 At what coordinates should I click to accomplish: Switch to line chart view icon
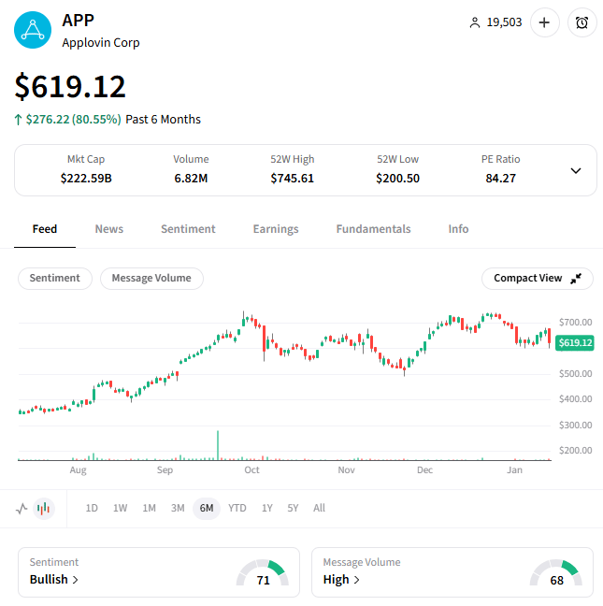coord(22,508)
